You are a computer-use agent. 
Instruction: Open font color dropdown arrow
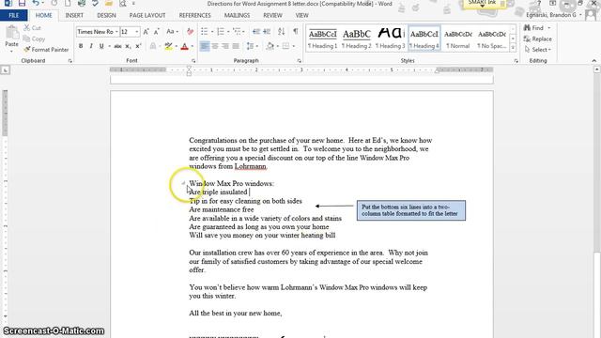pos(192,46)
